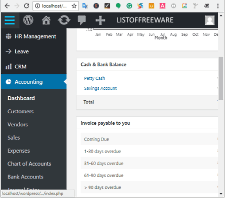Open updates via refresh arrows icon
This screenshot has height=198, width=225.
(64, 20)
